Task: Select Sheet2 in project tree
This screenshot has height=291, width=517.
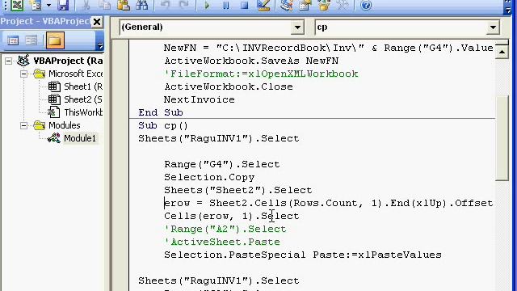Action: (83, 99)
